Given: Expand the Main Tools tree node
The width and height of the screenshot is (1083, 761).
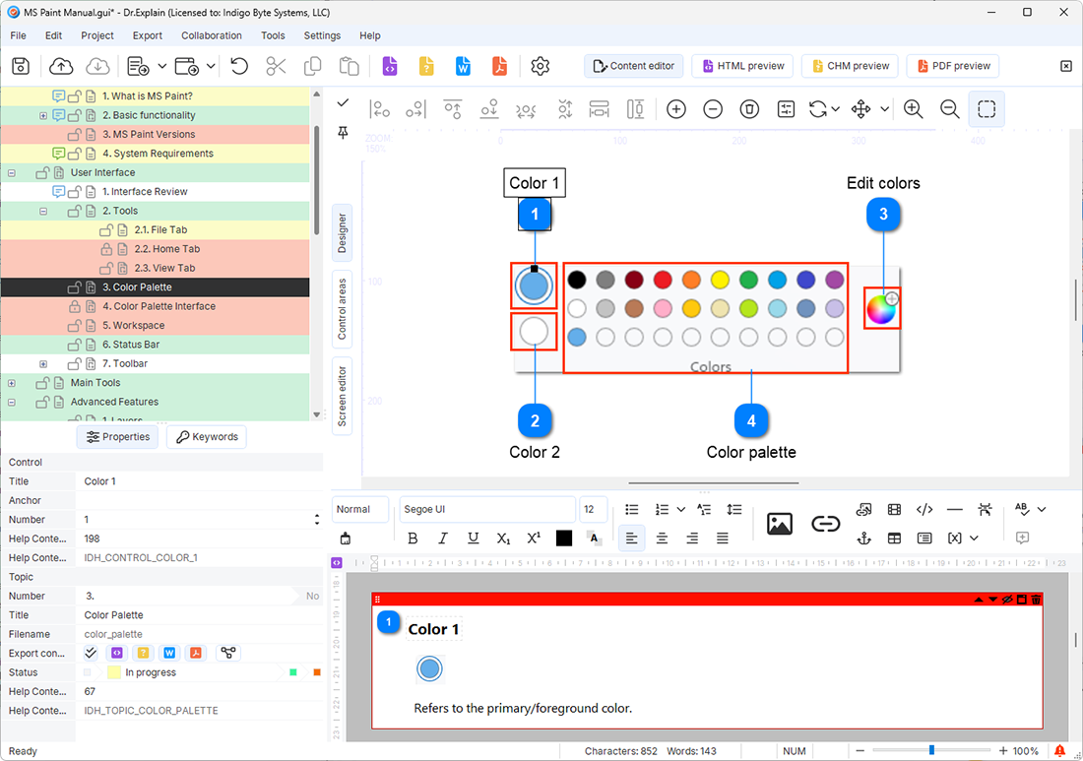Looking at the screenshot, I should (12, 383).
